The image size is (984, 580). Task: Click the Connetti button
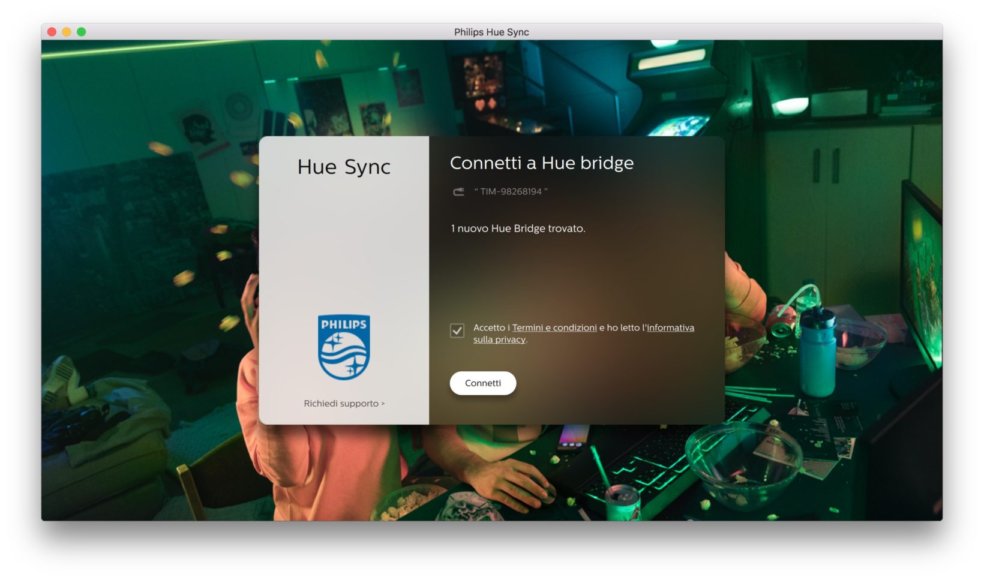[483, 383]
